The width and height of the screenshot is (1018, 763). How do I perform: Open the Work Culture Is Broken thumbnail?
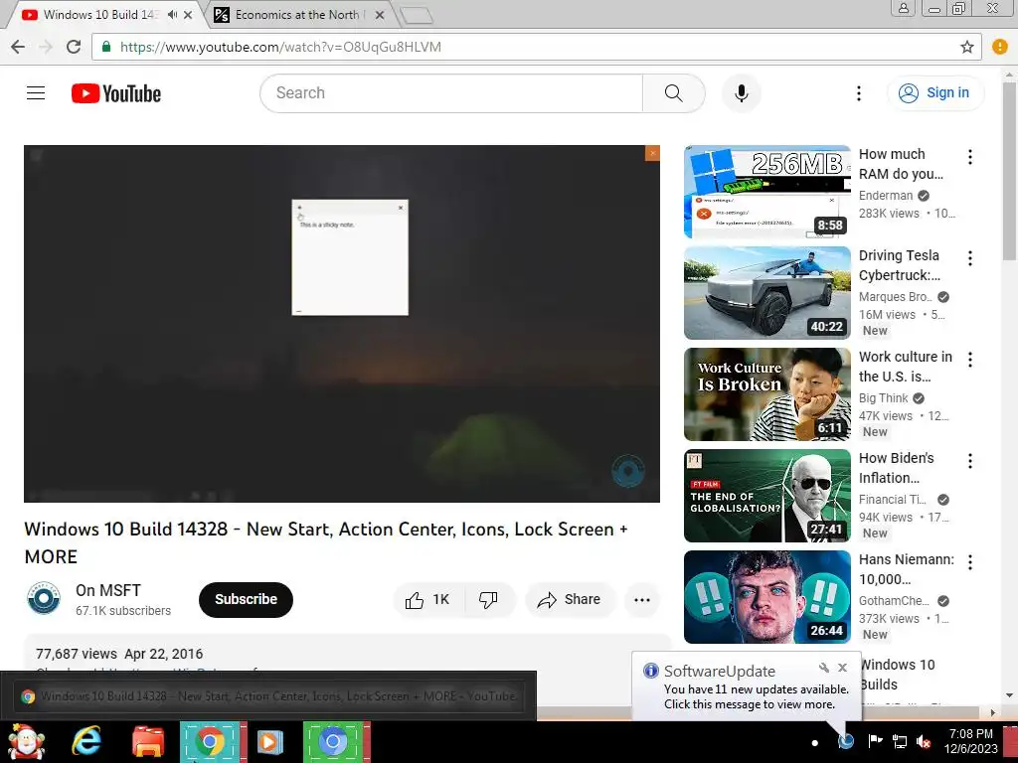point(766,393)
